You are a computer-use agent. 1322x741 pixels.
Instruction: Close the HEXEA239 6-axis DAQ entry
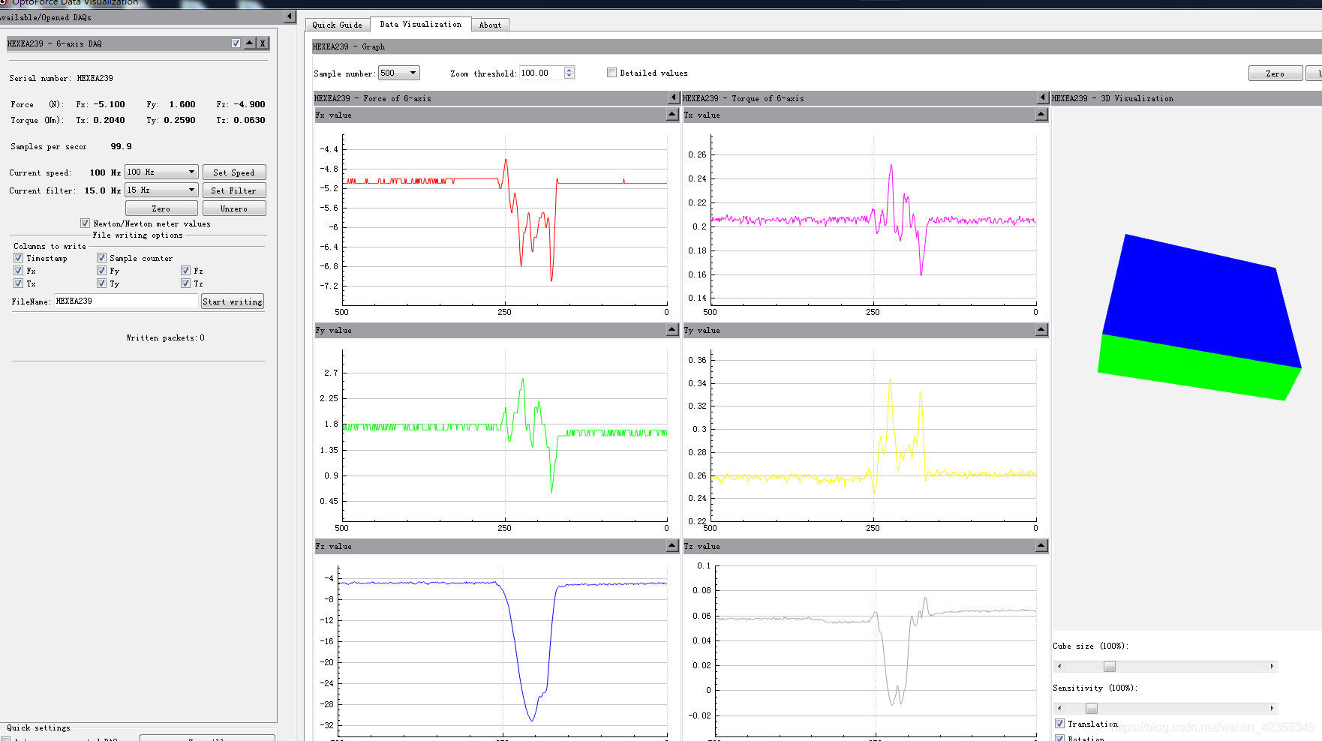(263, 43)
